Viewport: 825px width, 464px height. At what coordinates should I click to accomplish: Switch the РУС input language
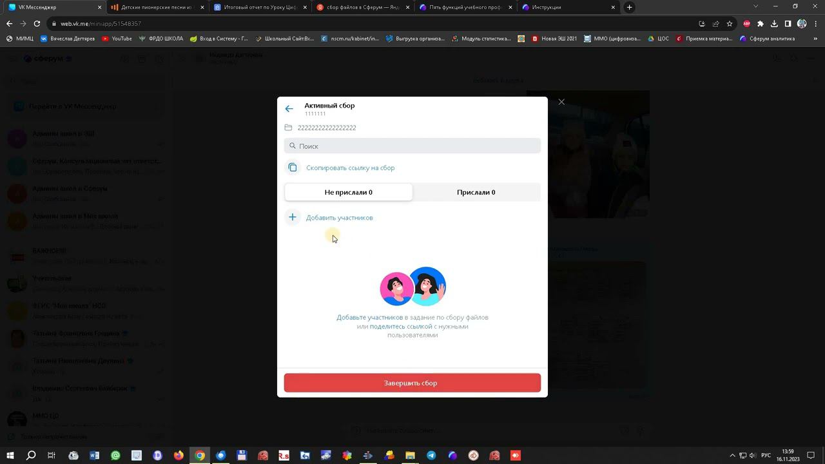coord(766,456)
